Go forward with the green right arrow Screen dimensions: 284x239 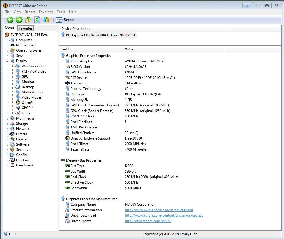click(19, 20)
